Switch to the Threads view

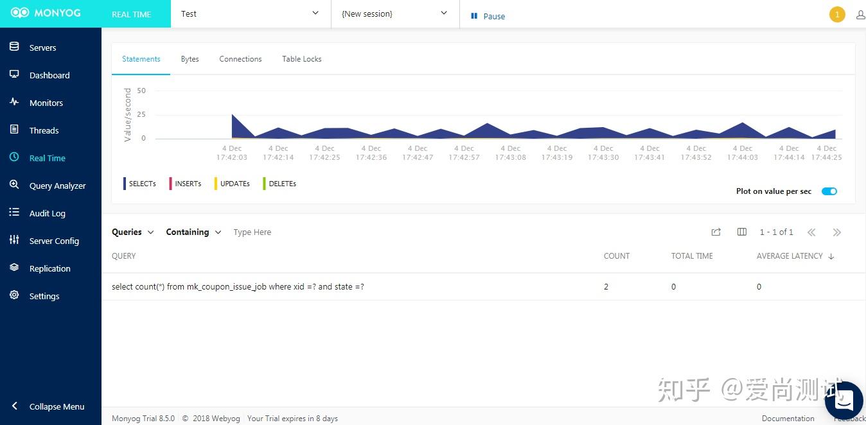click(44, 130)
